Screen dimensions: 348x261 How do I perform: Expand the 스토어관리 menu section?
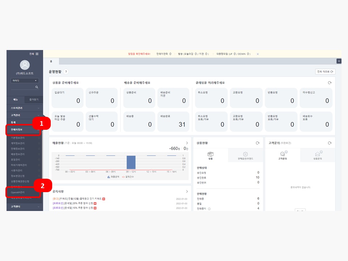point(39,108)
